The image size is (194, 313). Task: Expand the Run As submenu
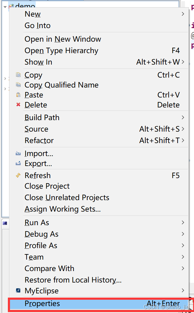pos(182,223)
